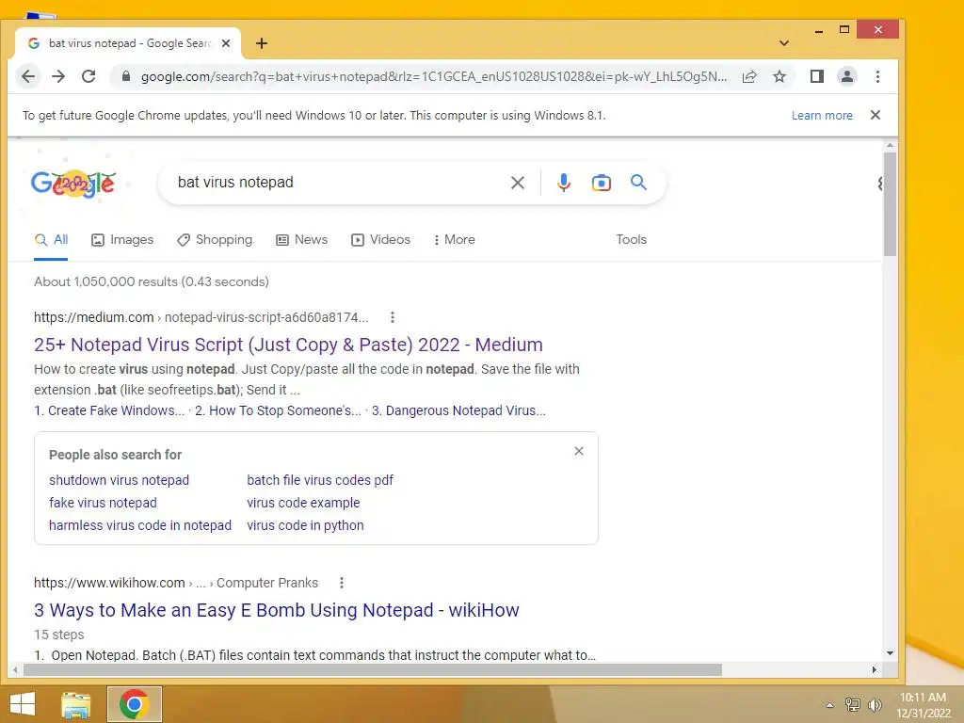Switch to Shopping results
The image size is (964, 723).
pos(215,240)
